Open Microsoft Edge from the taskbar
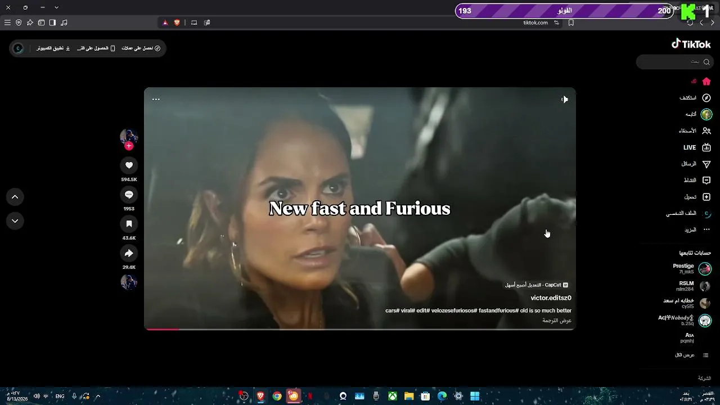 tap(442, 396)
